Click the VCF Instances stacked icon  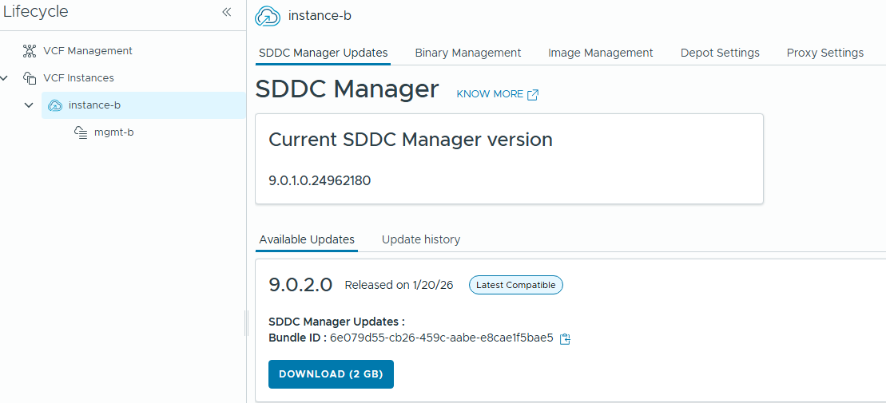tap(30, 78)
